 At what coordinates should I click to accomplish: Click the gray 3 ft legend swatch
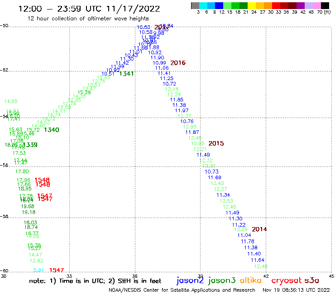(x=195, y=6)
